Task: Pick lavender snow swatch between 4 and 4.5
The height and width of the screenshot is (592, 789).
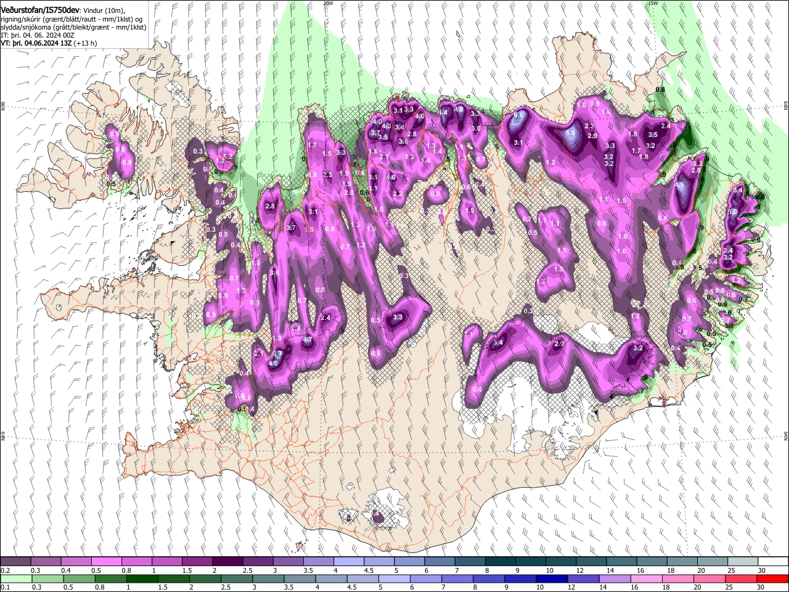Action: [348, 562]
